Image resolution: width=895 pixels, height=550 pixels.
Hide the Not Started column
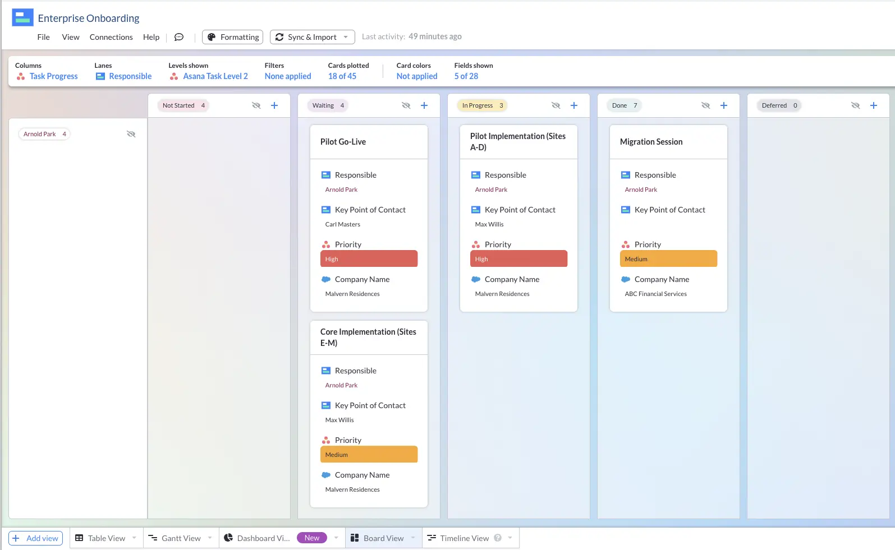(256, 105)
